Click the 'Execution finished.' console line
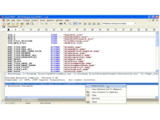 click(19, 86)
